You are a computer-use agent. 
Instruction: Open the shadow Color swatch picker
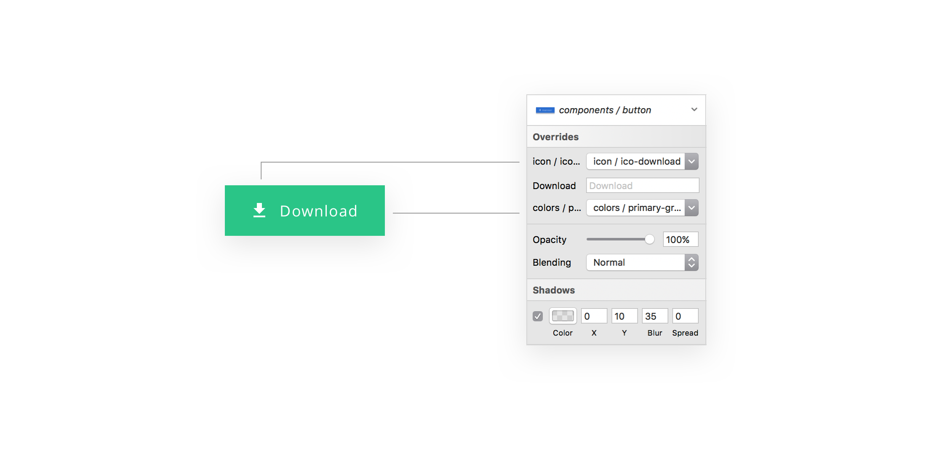pos(562,315)
